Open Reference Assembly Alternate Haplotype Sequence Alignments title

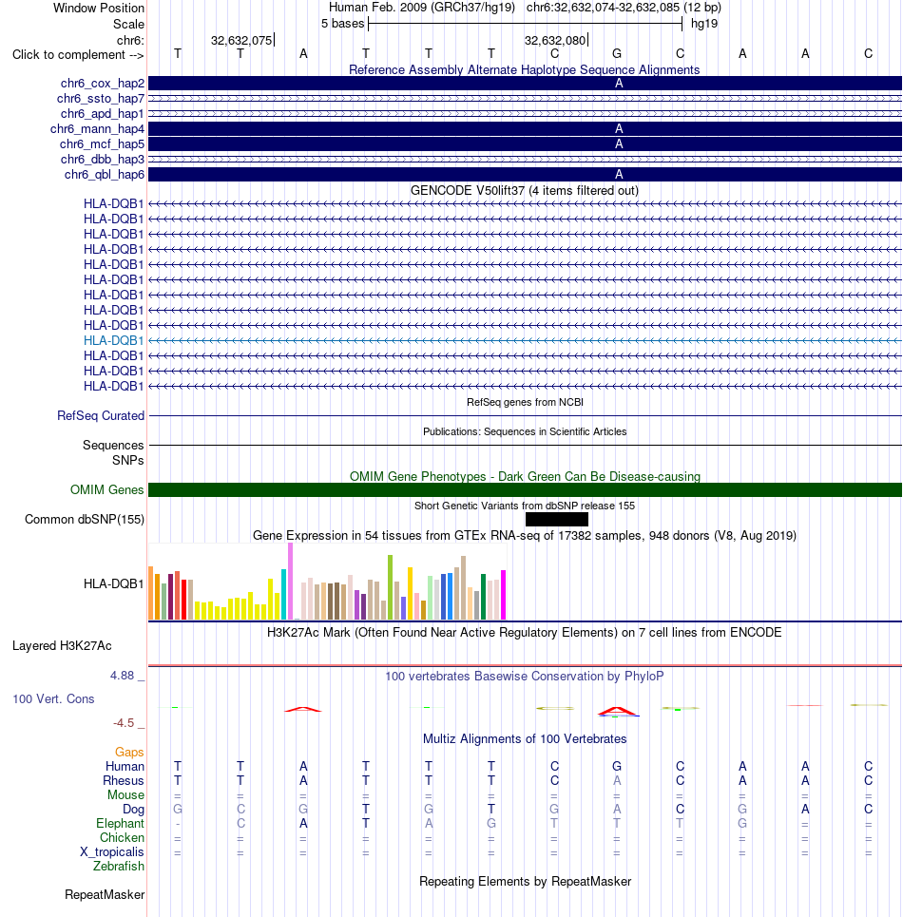click(524, 69)
